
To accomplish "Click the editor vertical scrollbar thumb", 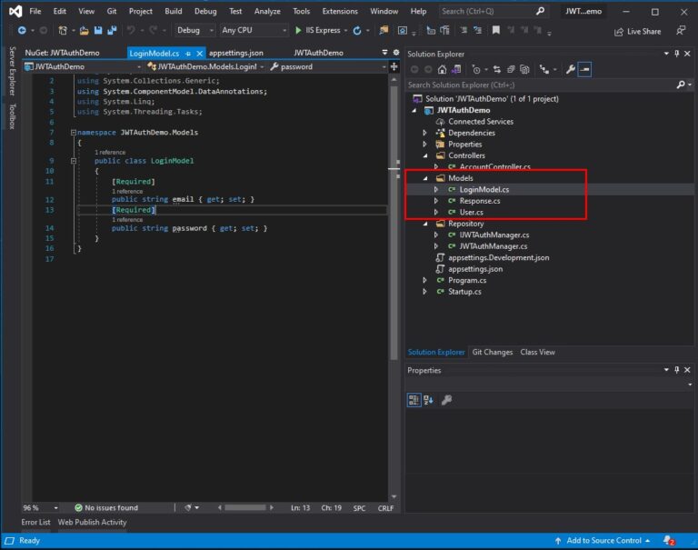I will (394, 223).
